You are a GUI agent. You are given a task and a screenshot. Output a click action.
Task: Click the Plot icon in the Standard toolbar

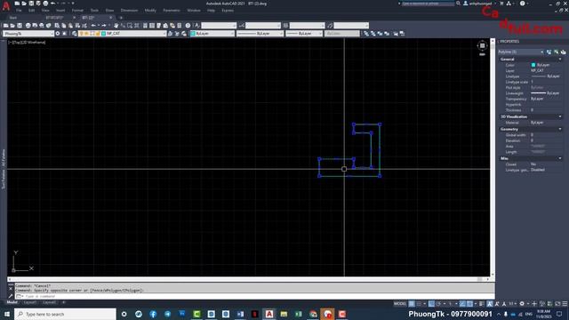point(28,26)
